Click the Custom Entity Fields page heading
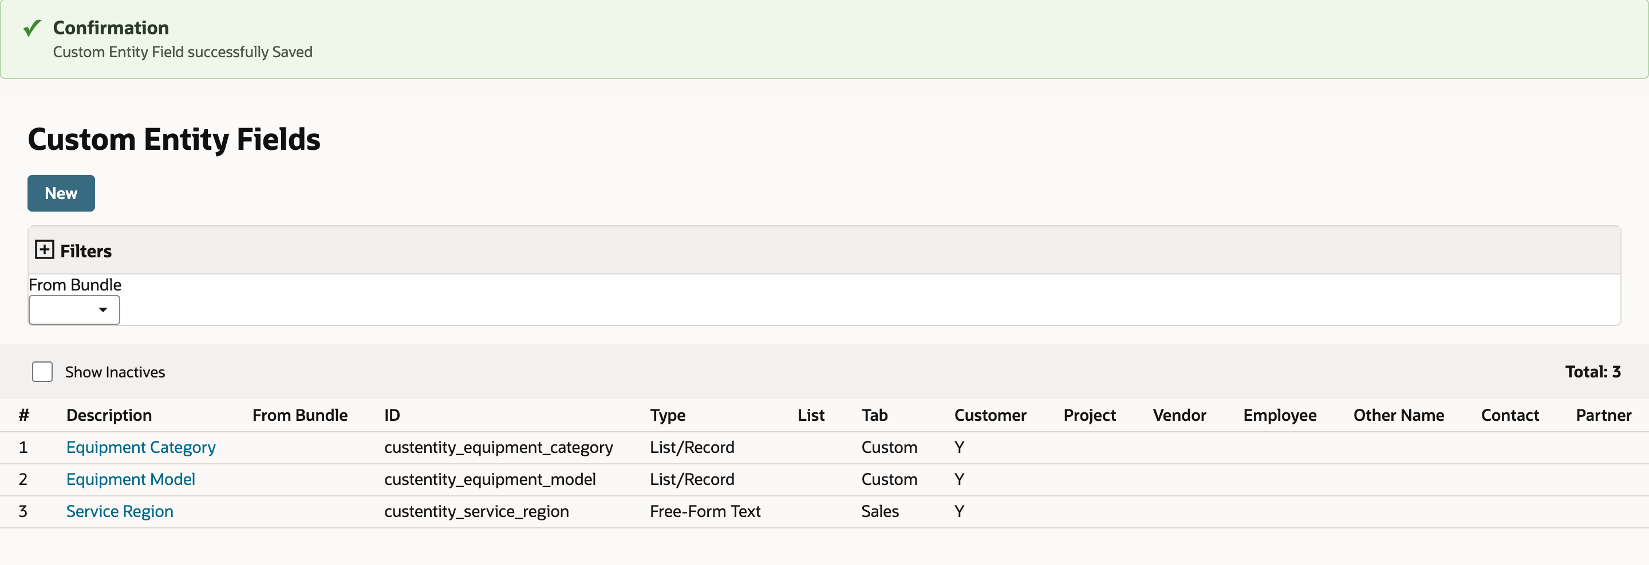Viewport: 1649px width, 565px height. click(x=174, y=140)
